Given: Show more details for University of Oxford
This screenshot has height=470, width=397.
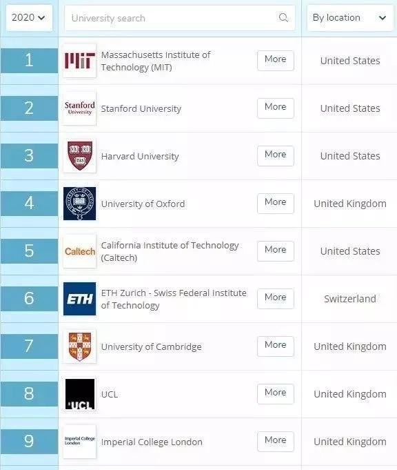Looking at the screenshot, I should click(x=276, y=204).
